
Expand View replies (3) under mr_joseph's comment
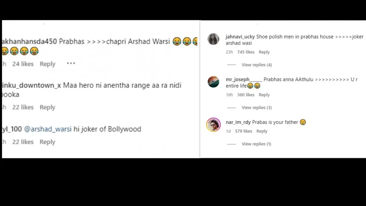tap(257, 107)
